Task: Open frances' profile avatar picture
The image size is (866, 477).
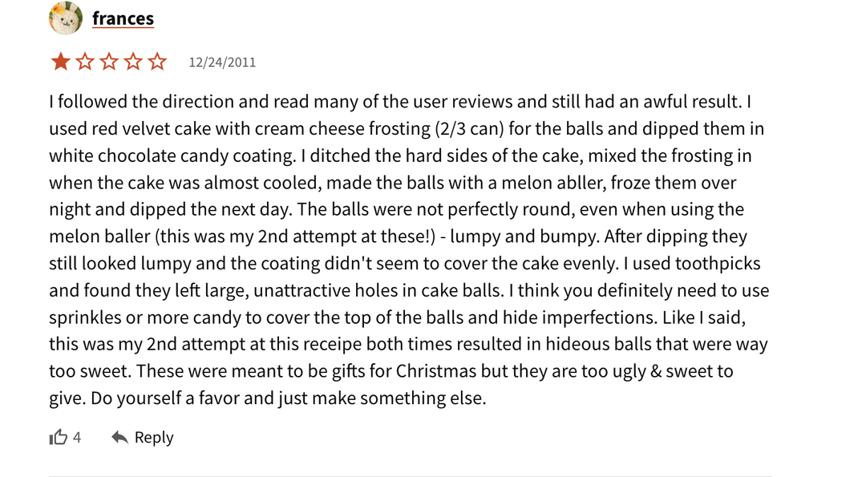Action: (65, 18)
